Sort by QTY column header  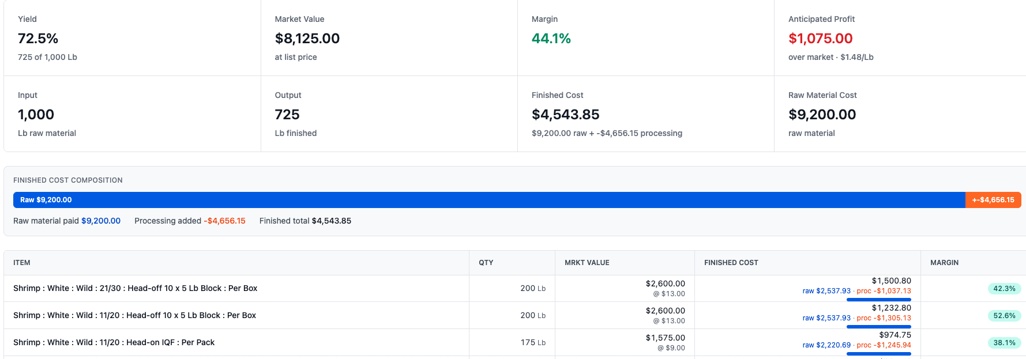pos(486,263)
